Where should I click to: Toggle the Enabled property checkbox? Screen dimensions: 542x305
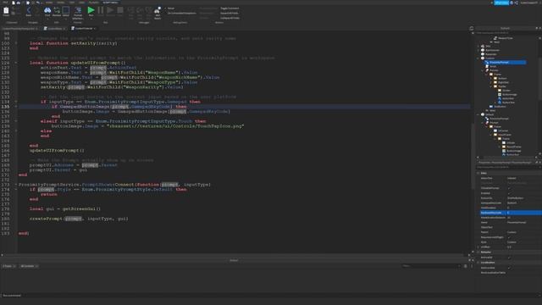point(510,193)
